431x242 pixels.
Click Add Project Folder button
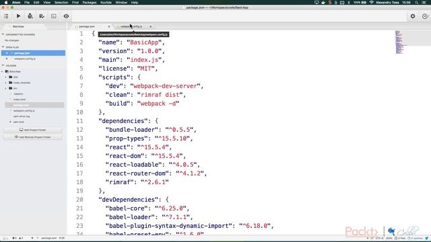point(33,130)
